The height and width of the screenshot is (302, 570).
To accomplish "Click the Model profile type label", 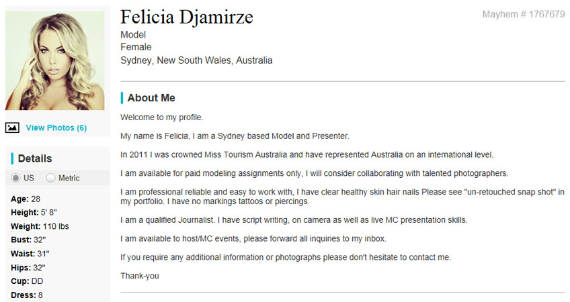I will tap(133, 35).
